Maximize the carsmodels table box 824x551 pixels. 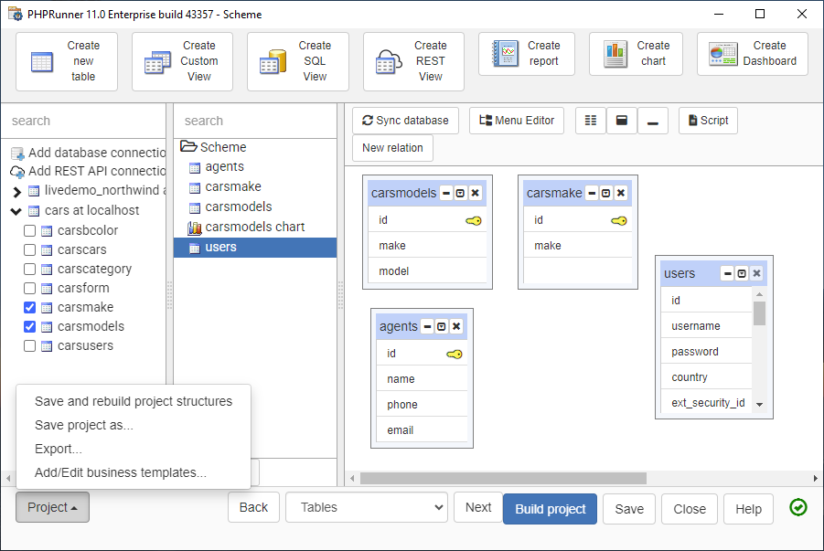click(x=460, y=194)
